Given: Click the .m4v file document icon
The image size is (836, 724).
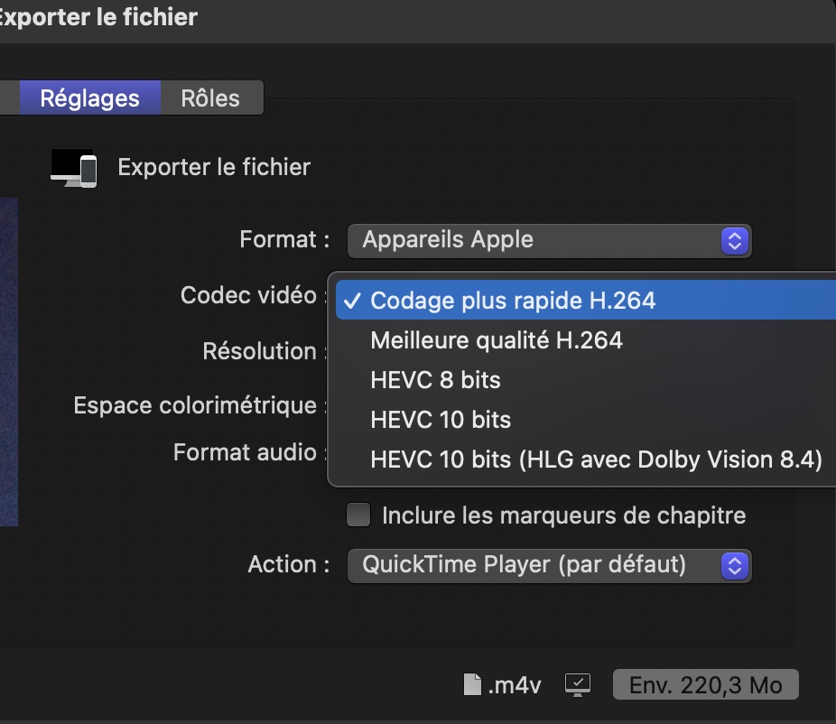Looking at the screenshot, I should (x=472, y=685).
